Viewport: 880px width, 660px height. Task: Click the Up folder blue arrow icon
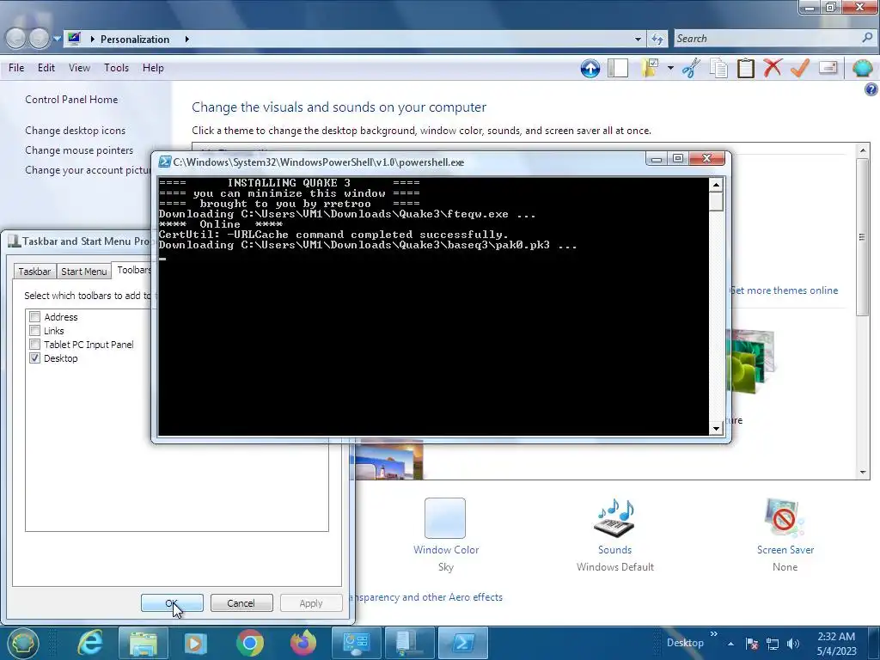coord(590,69)
